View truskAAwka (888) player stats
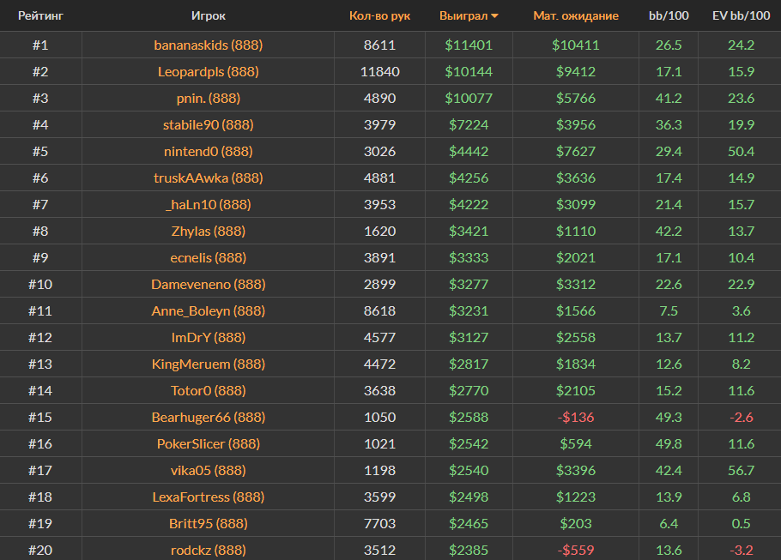 click(209, 178)
